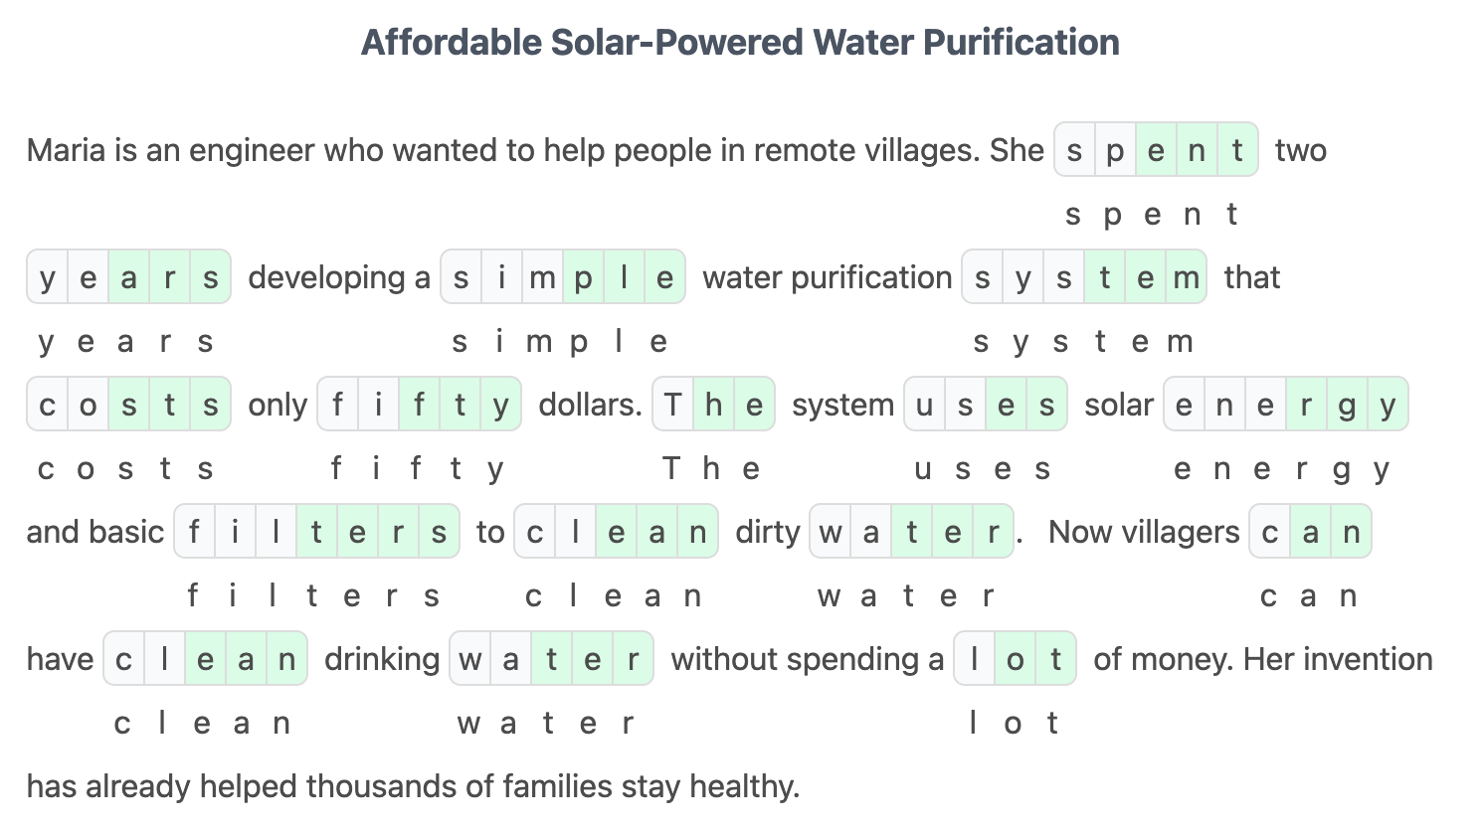
Task: Select the 'n' box of 'clean' after 'have'
Action: [x=286, y=659]
